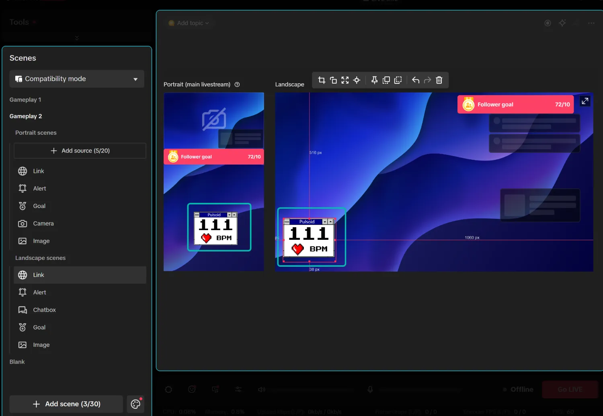Select the crop tool in the toolbar

click(x=322, y=80)
